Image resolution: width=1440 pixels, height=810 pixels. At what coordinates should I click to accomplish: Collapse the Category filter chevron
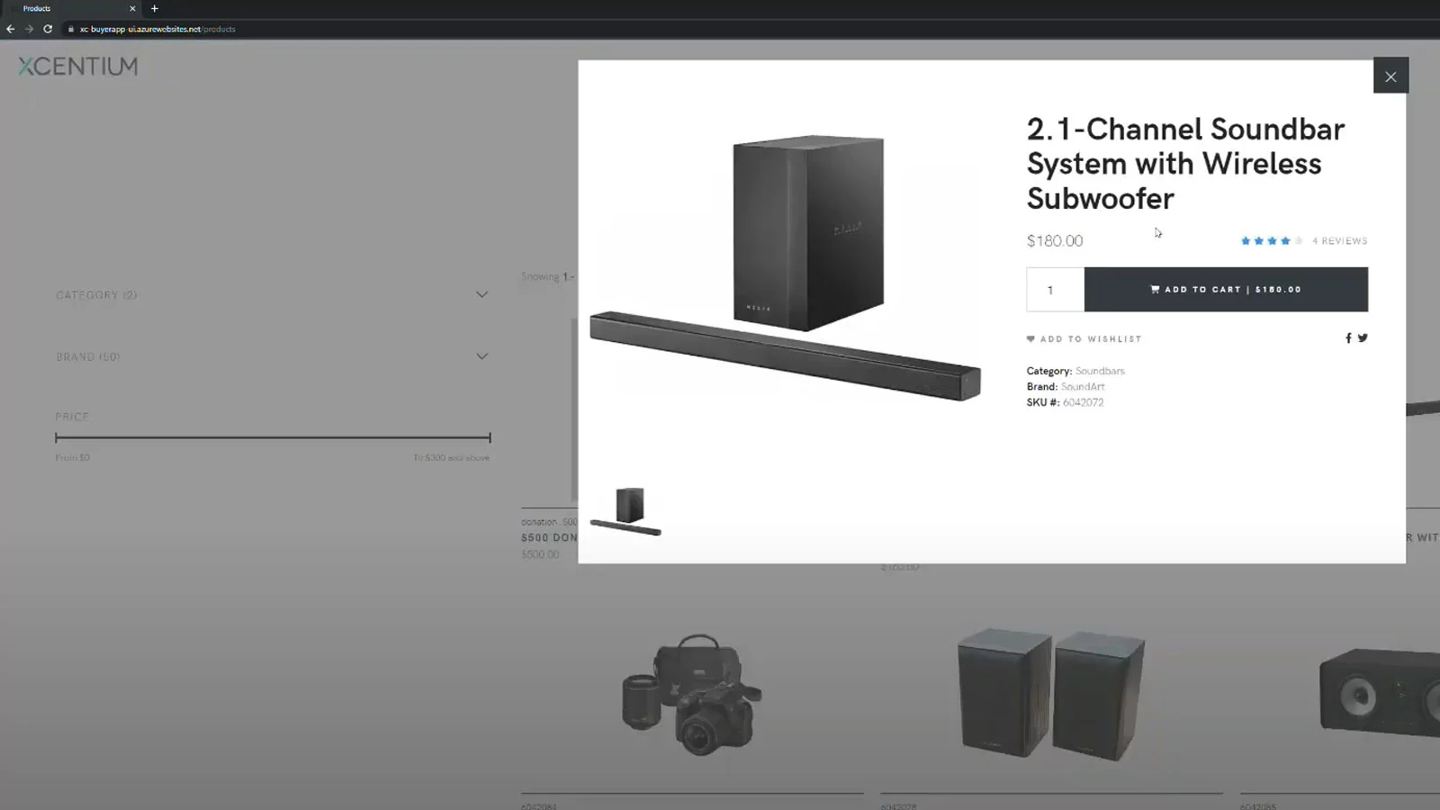[x=482, y=294]
